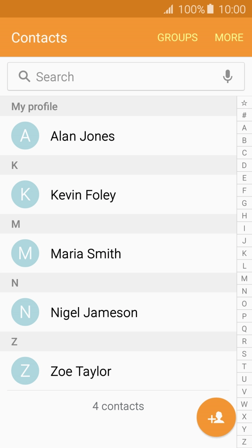The image size is (252, 448).
Task: Tap Maria Smith's avatar icon
Action: (25, 253)
